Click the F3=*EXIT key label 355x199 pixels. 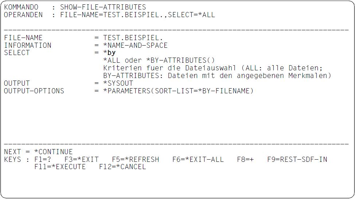point(82,159)
